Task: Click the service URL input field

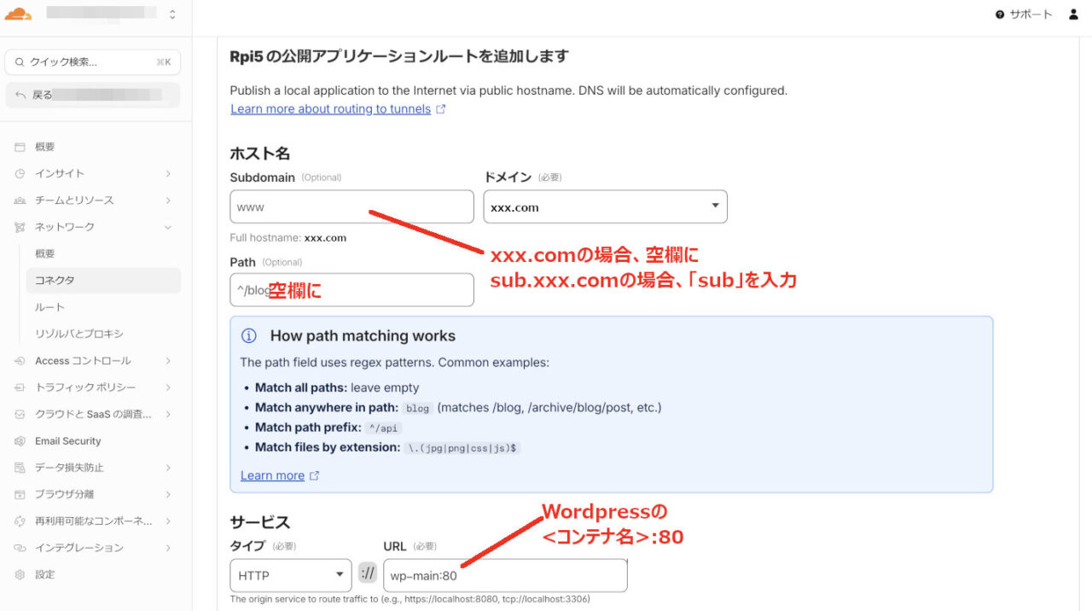Action: [x=505, y=575]
